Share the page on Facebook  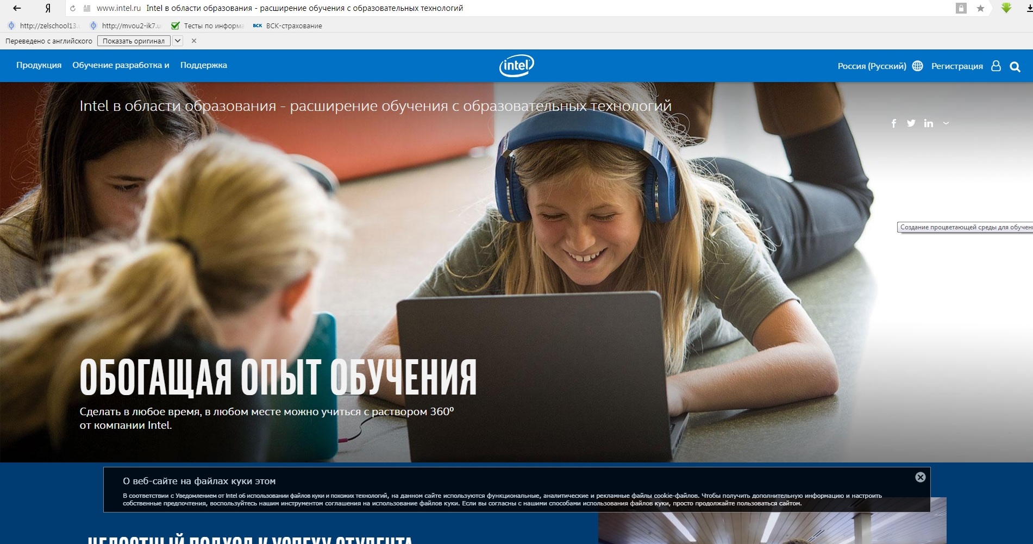tap(894, 123)
